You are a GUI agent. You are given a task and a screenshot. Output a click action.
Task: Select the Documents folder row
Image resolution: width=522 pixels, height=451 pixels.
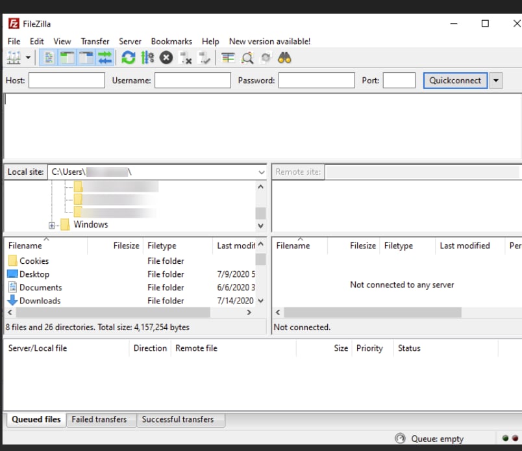click(130, 287)
